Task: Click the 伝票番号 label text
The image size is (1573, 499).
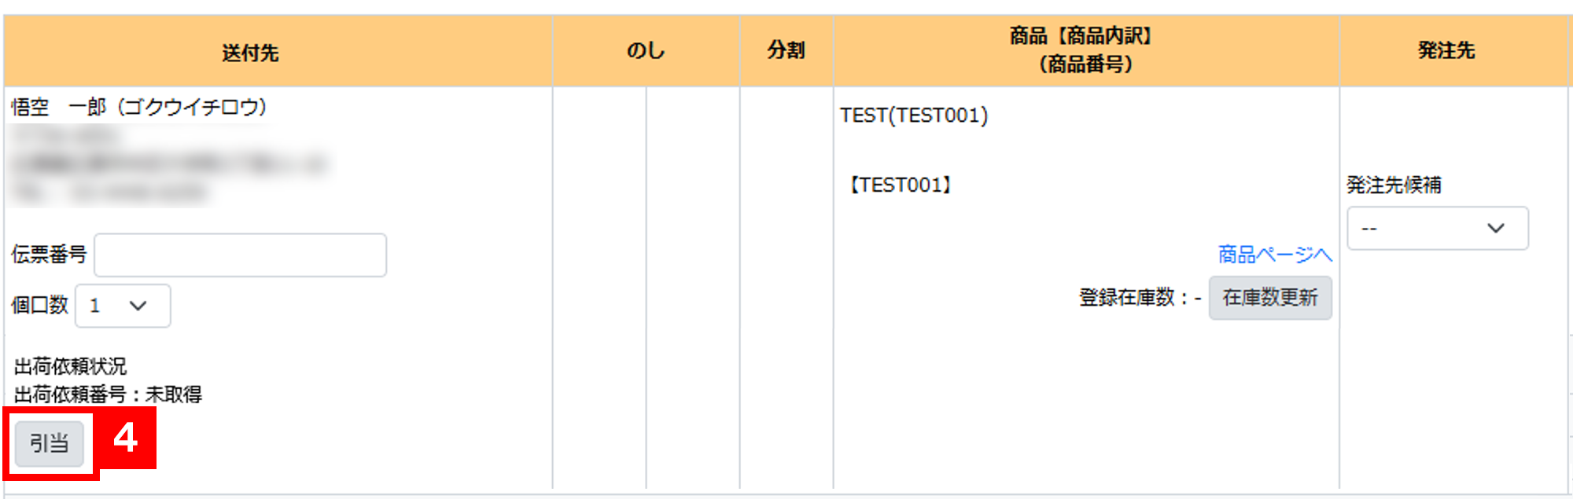Action: (49, 255)
